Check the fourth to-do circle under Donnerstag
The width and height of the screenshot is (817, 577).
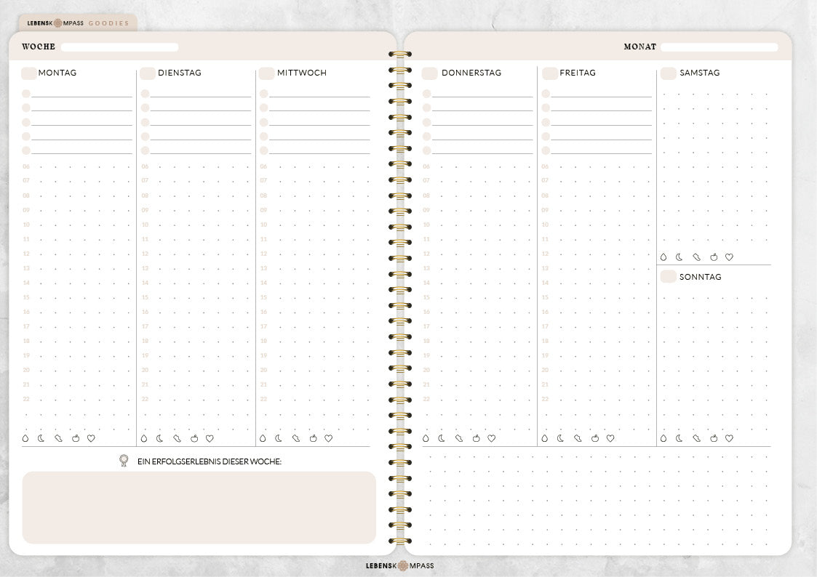[427, 137]
